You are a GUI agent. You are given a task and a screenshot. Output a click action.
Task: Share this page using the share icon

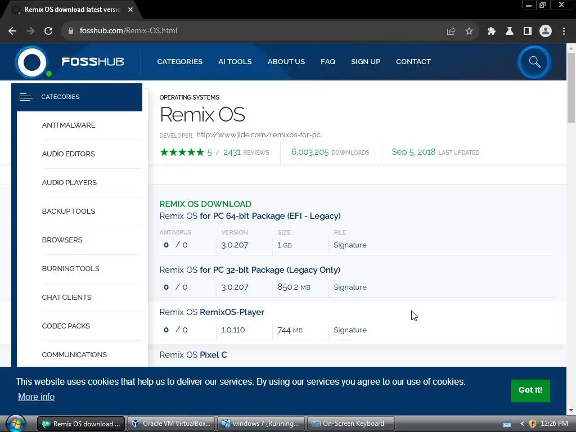click(x=451, y=31)
